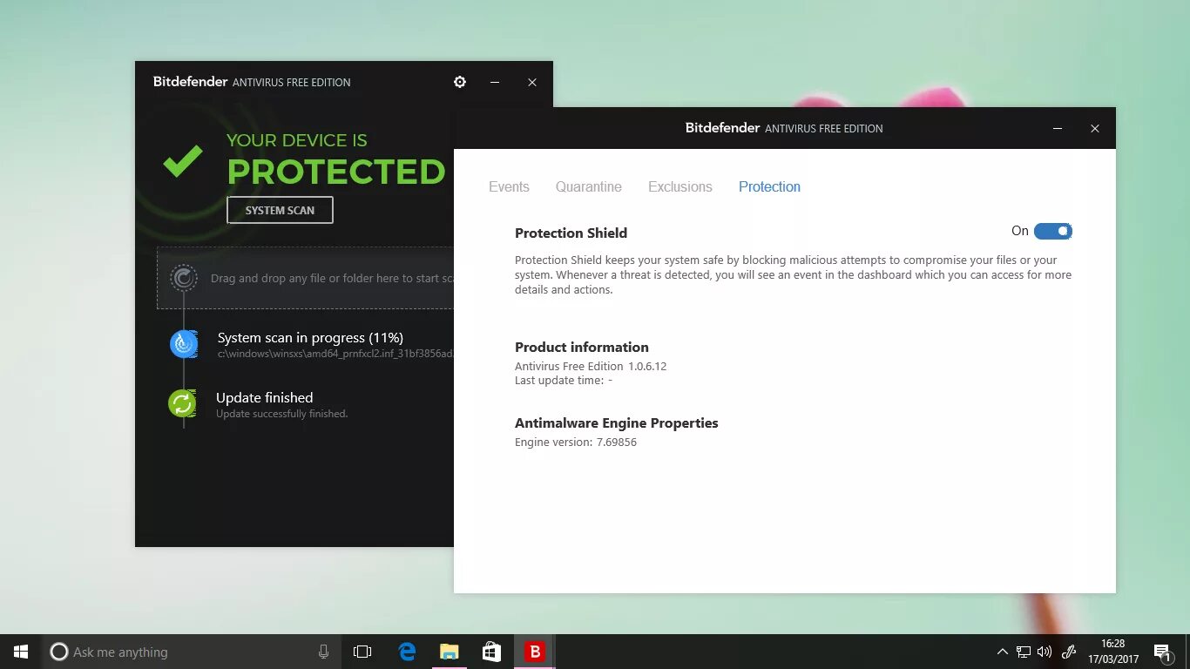Click the 'YOUR DEVICE IS' status text
Screen dimensions: 1190x669
pos(297,140)
